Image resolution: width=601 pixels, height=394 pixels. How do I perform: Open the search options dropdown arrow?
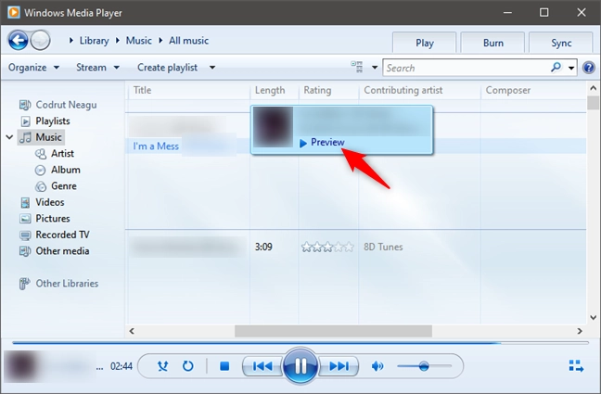tap(571, 69)
